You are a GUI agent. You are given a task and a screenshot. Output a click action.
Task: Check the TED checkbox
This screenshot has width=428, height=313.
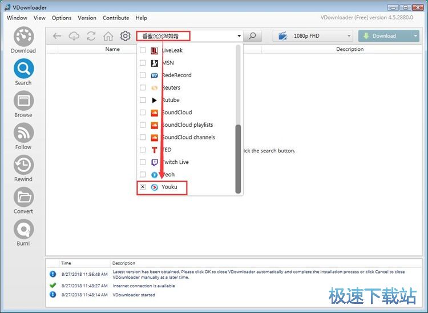(x=143, y=150)
